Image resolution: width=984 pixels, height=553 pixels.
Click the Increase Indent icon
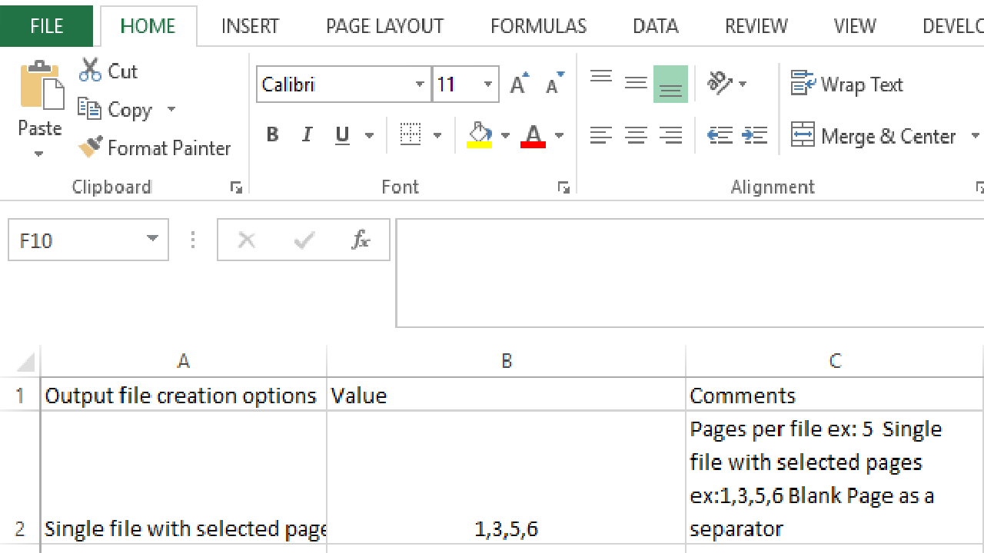pyautogui.click(x=755, y=136)
